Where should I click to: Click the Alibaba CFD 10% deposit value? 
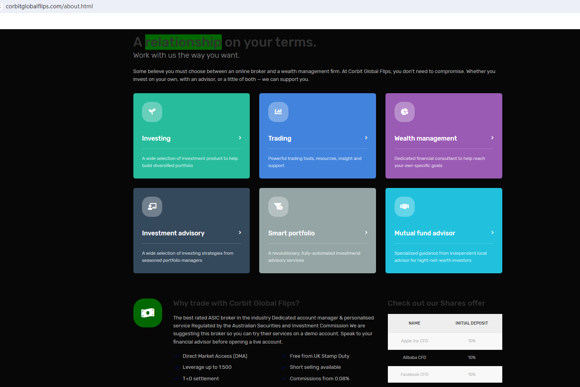click(471, 357)
